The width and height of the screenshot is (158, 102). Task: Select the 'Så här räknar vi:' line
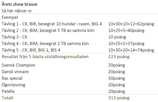(x=17, y=11)
